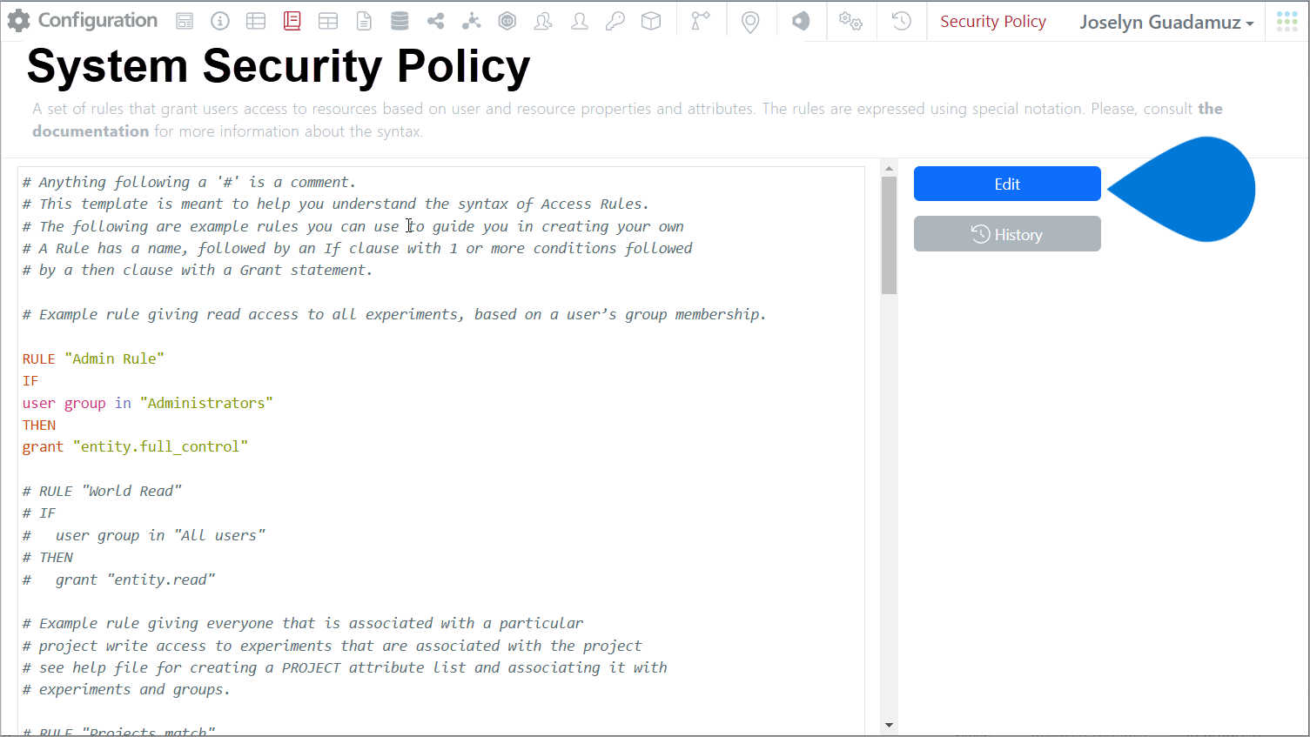Click the line grant "entity.full_control"
Screen dimensions: 1310x737
pos(136,446)
